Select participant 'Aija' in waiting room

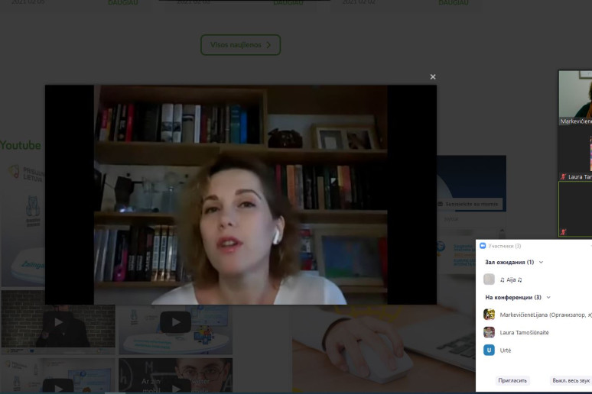coord(511,279)
